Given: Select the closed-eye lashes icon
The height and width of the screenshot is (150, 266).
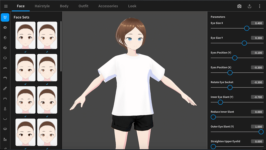Looking at the screenshot, I should coord(5,98).
